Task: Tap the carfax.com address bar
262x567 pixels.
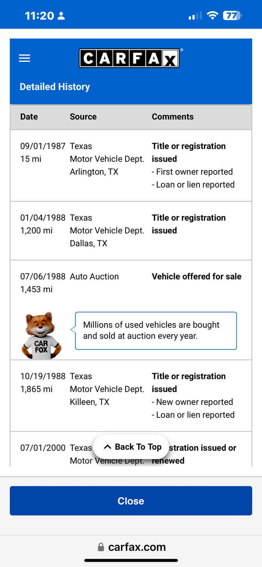Action: tap(136, 547)
